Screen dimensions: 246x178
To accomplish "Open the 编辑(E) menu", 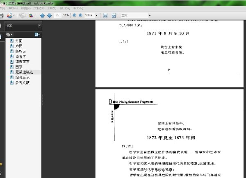I will 13,8.
